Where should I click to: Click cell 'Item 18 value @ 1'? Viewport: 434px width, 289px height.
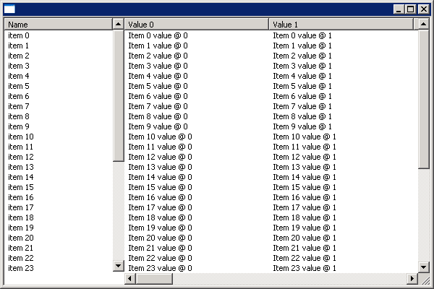click(x=305, y=217)
